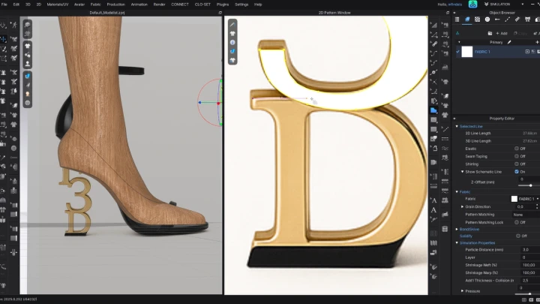
Task: Click the pencil icon in the 2D window toolbar
Action: pyautogui.click(x=232, y=25)
